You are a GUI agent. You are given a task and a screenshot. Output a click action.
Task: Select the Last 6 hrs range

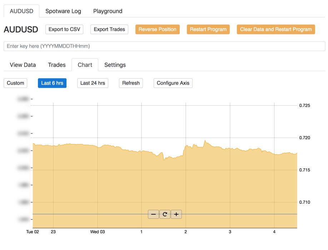(x=52, y=83)
